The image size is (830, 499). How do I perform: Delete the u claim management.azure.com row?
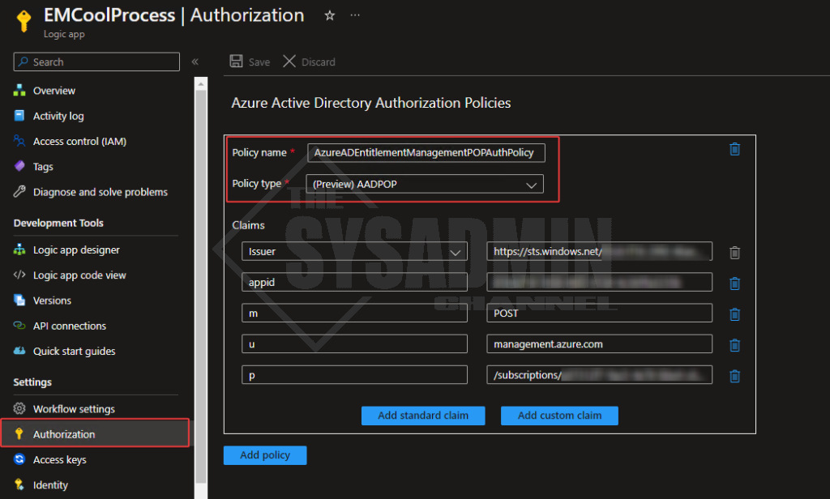click(734, 345)
